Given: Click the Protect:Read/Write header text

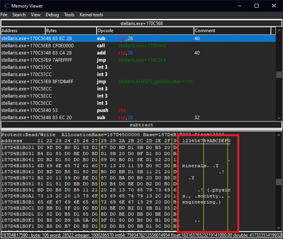Looking at the screenshot, I should [x=28, y=135].
